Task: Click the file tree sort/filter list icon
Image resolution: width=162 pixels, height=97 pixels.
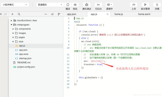Action: point(52,14)
